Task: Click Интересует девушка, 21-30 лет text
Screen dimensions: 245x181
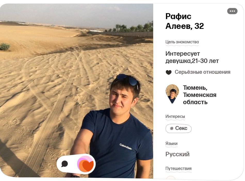Action: pyautogui.click(x=192, y=57)
